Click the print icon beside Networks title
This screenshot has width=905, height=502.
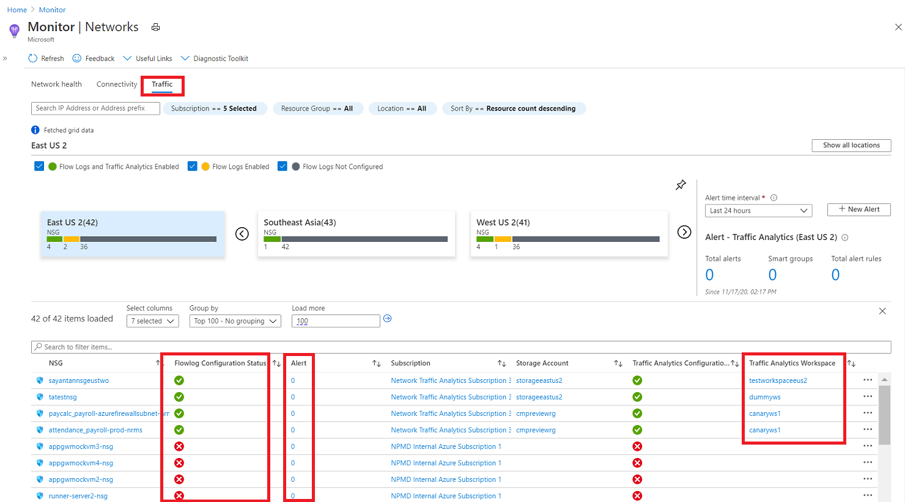coord(156,27)
